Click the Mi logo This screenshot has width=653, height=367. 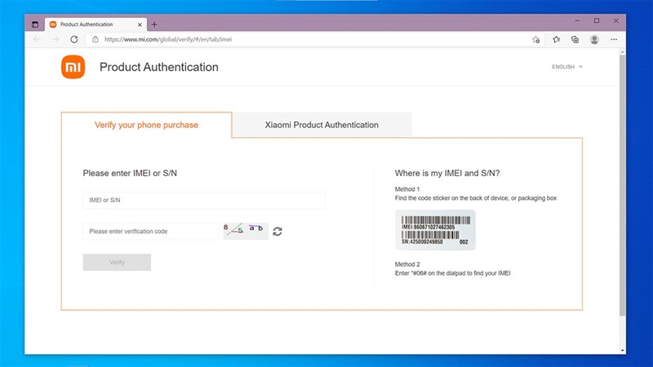(x=73, y=67)
